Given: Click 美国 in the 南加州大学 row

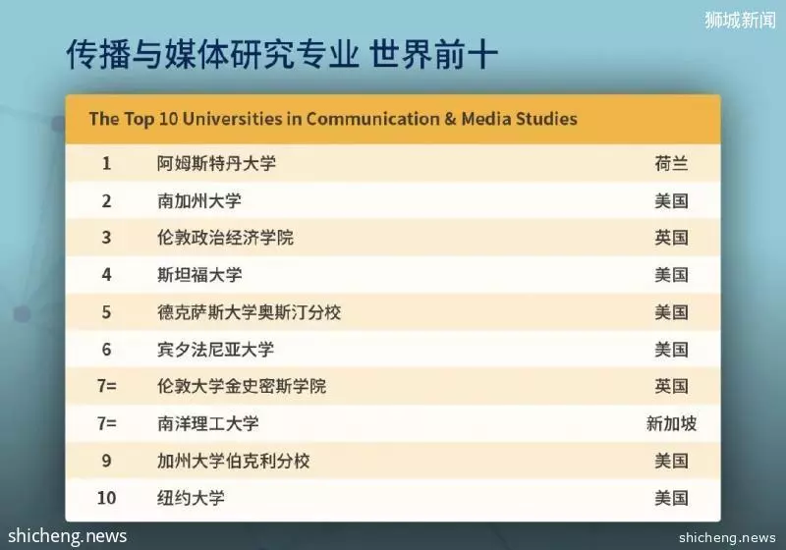Looking at the screenshot, I should click(x=671, y=201).
